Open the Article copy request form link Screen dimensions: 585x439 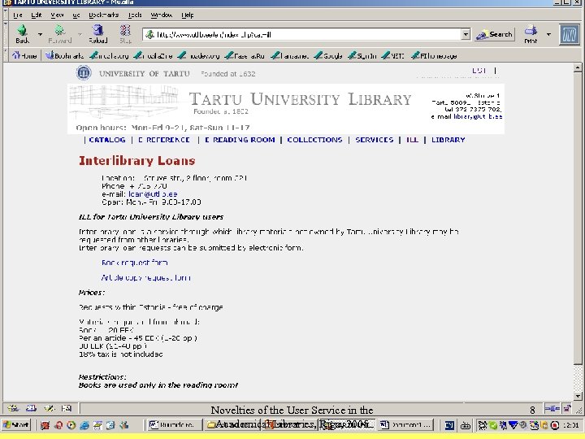point(146,278)
